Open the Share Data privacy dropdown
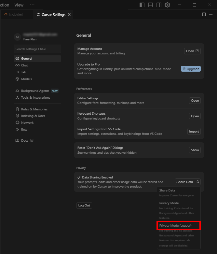Viewport: 217px width, 254px height. 188,182
